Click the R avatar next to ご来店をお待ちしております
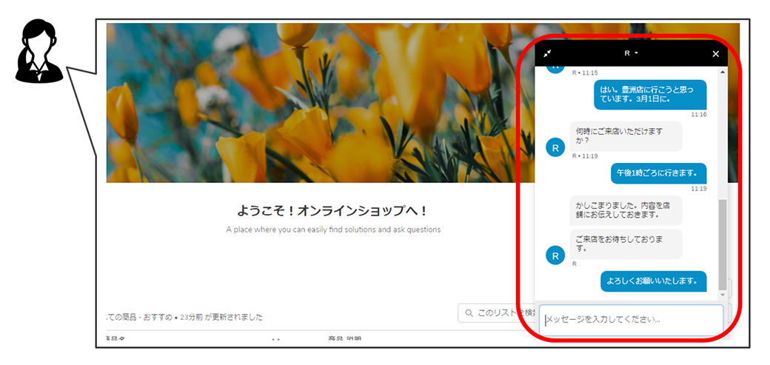The width and height of the screenshot is (770, 365). coord(555,255)
